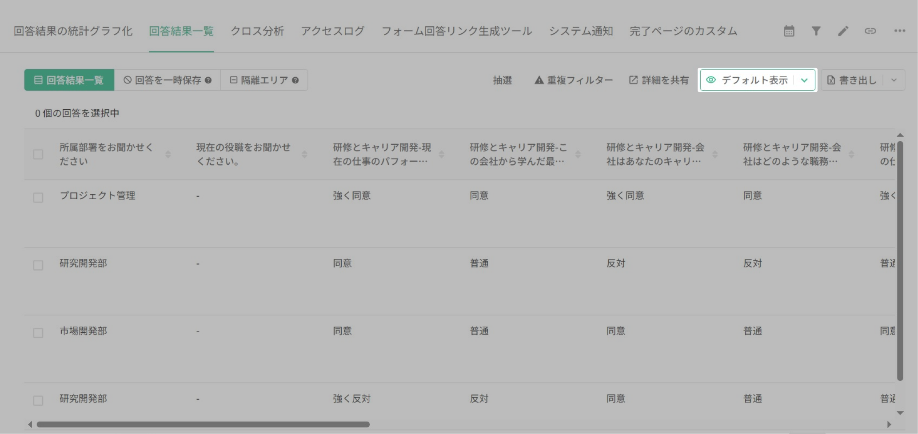The width and height of the screenshot is (918, 434).
Task: Sort by 所属部署をお聞かせください column arrows
Action: coord(168,155)
